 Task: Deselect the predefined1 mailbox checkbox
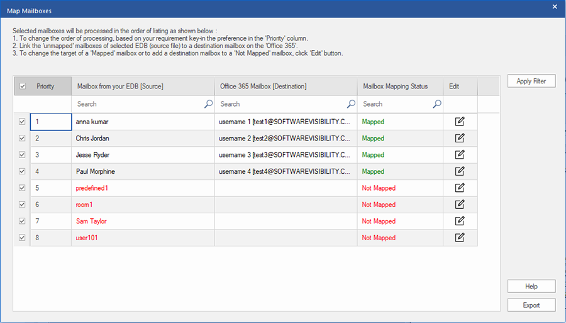click(22, 188)
